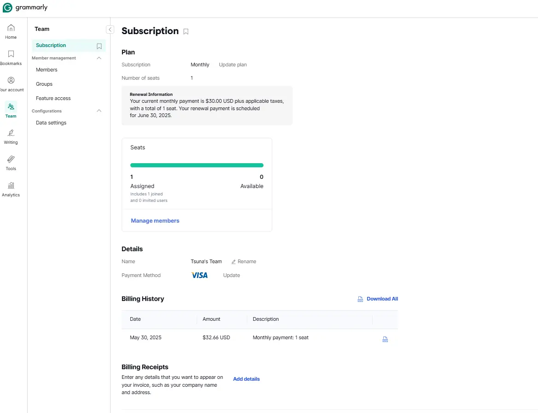
Task: Open the Home sidebar icon
Action: [11, 32]
